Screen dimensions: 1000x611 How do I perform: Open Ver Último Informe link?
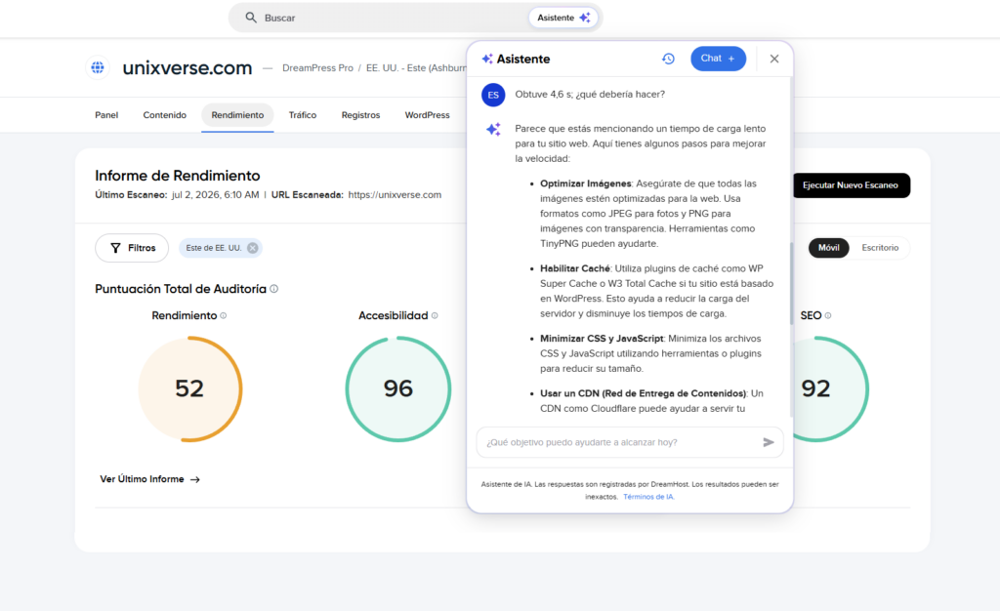tap(149, 479)
